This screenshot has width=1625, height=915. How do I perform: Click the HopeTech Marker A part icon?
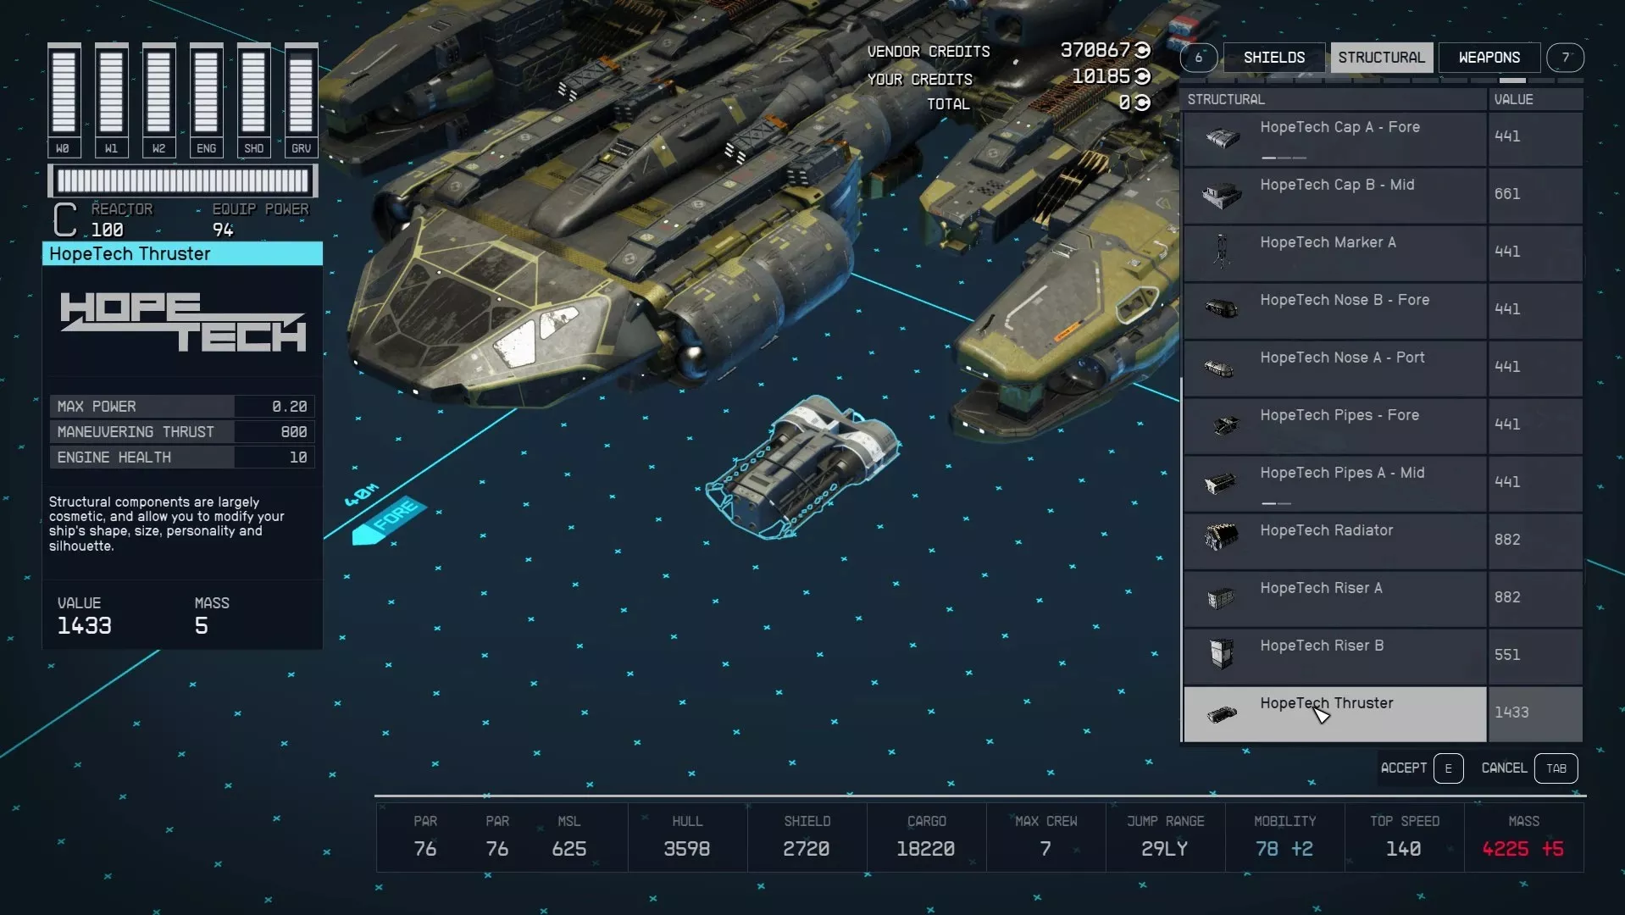(x=1222, y=252)
